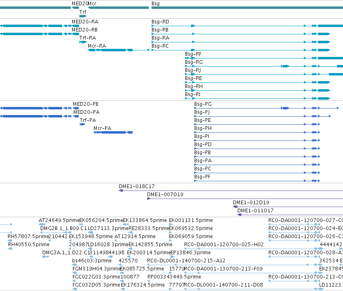Click the RP003343449.5prime EST label
The height and width of the screenshot is (291, 343).
pos(174,277)
